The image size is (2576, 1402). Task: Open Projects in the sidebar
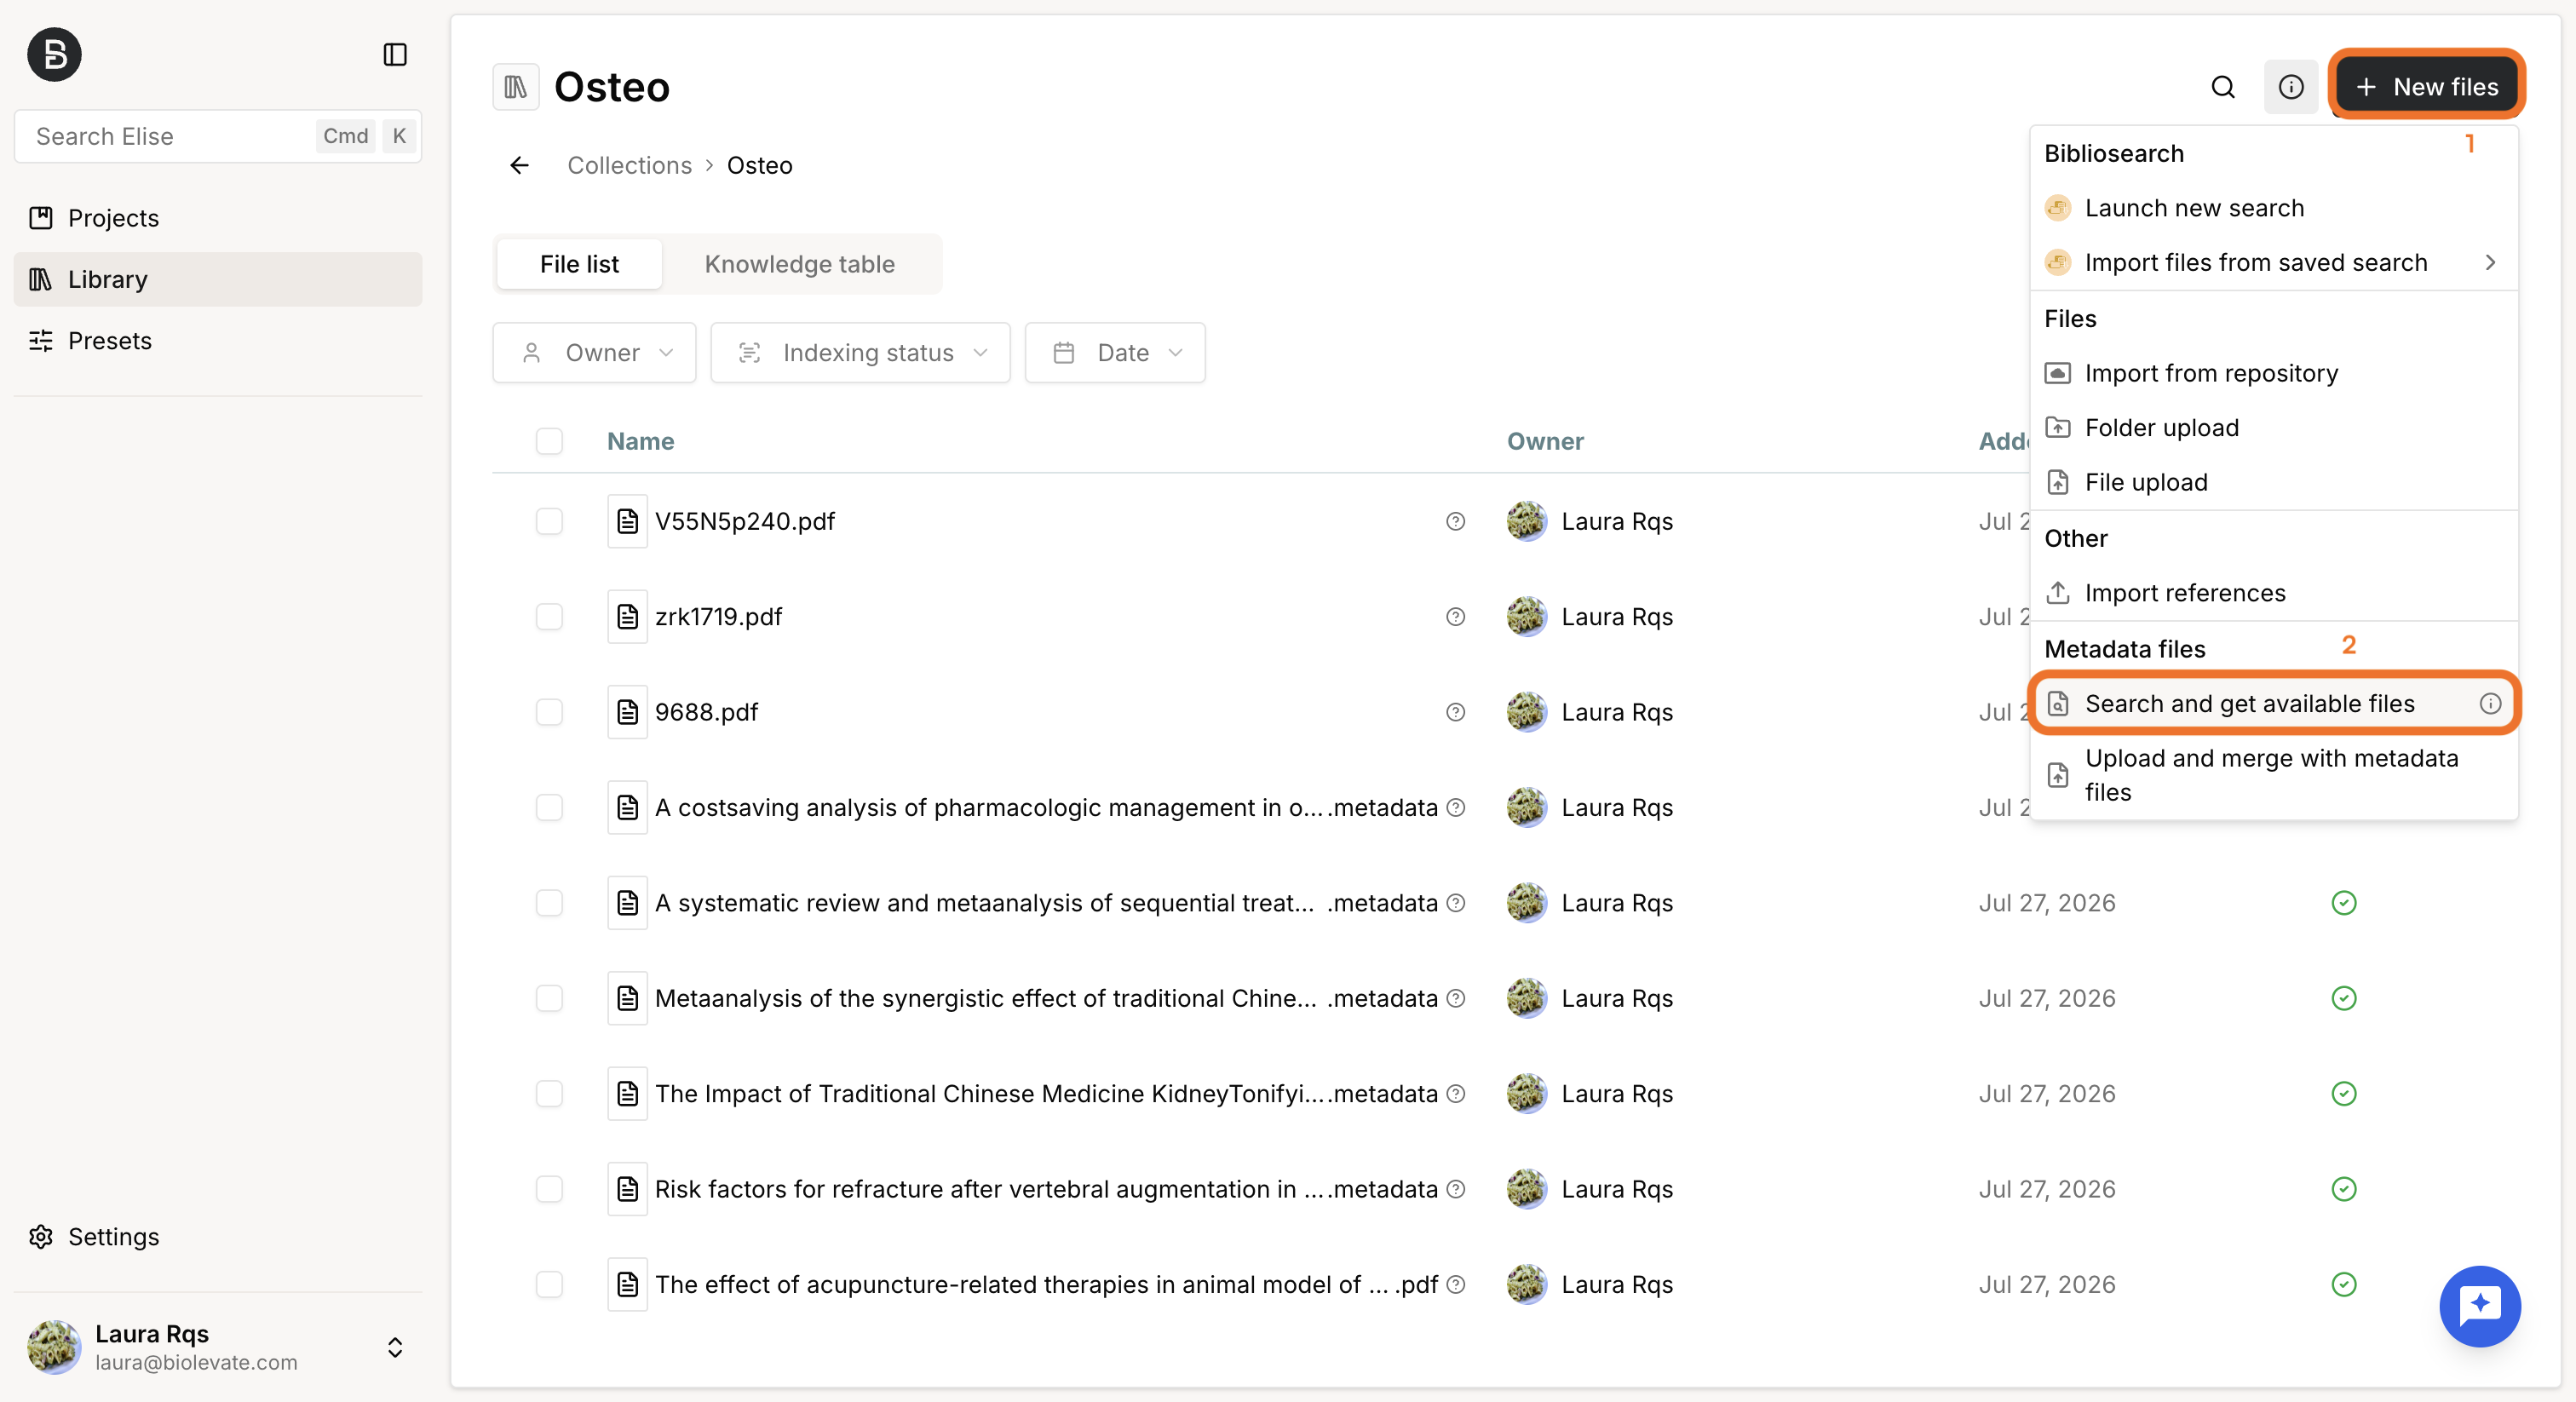[218, 218]
